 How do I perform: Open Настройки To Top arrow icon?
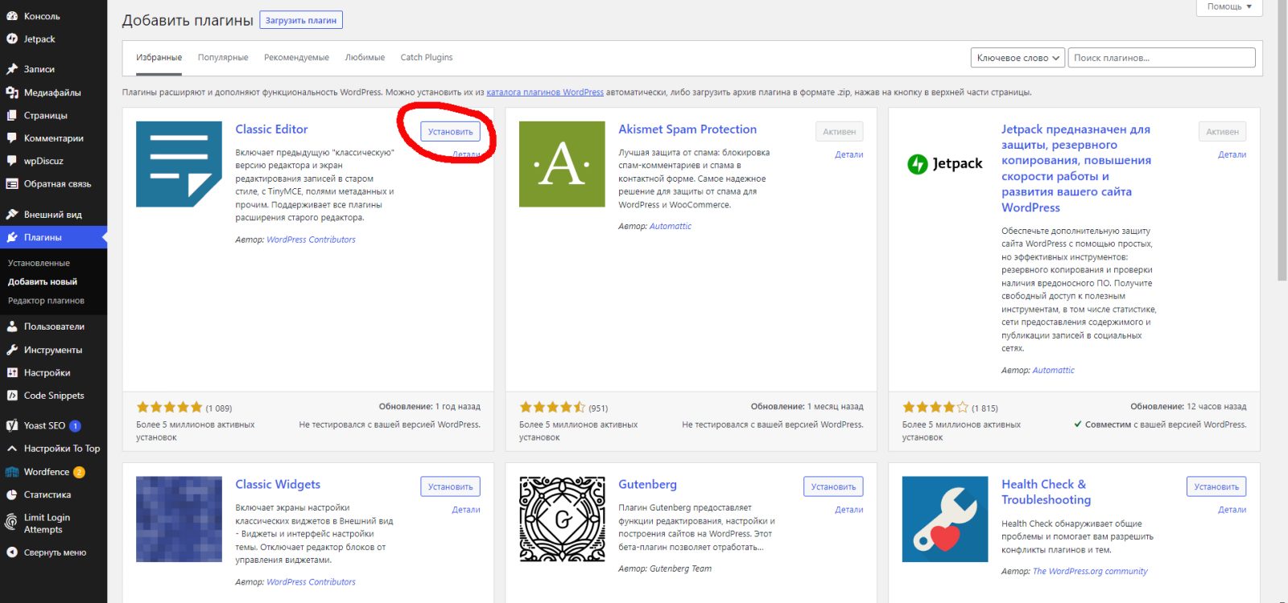click(12, 449)
